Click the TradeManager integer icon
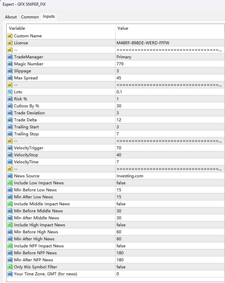Screen dimensions: 225x283 [x=10, y=57]
